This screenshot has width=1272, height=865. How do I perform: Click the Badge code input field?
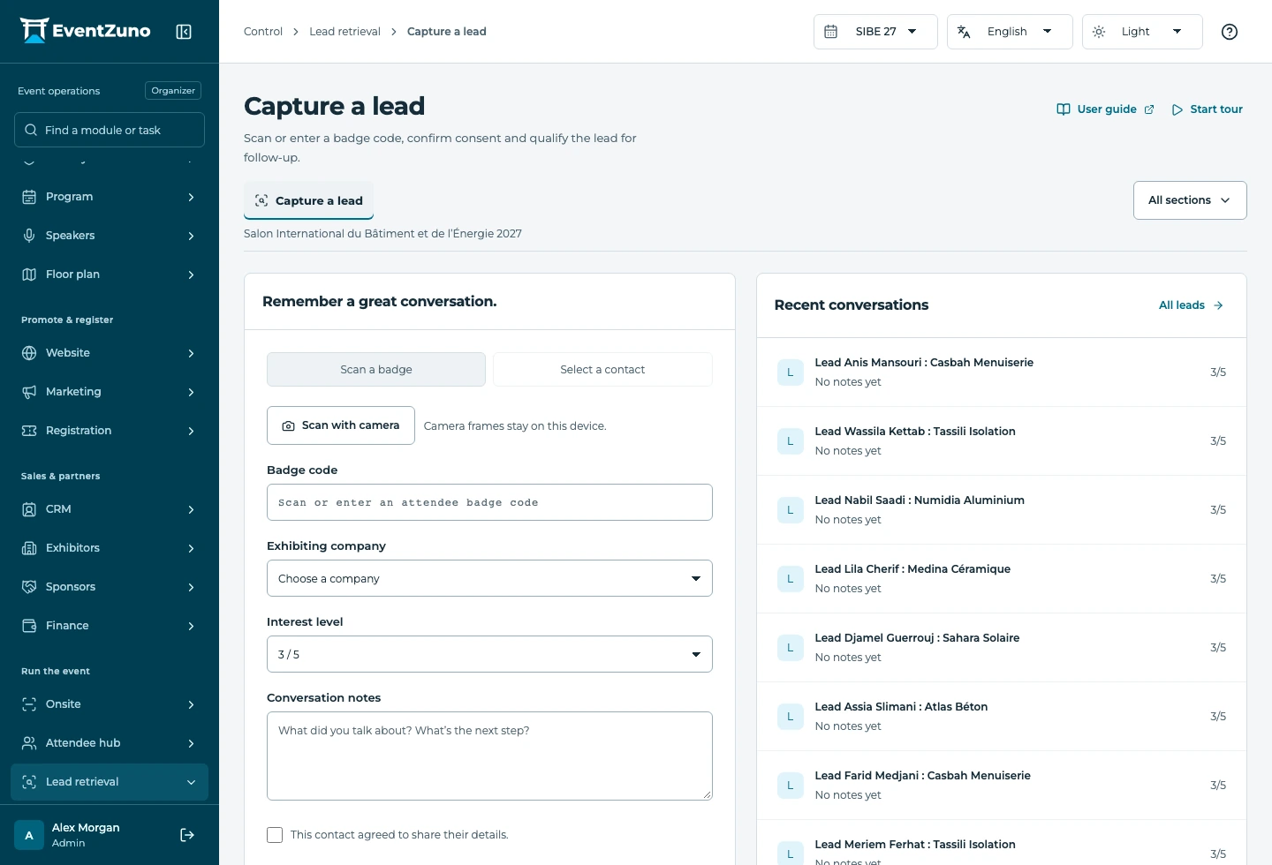coord(489,502)
